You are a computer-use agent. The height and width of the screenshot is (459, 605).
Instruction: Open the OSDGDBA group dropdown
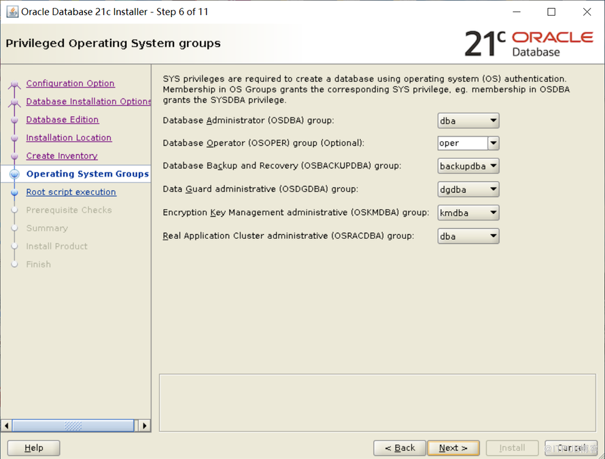pyautogui.click(x=468, y=189)
